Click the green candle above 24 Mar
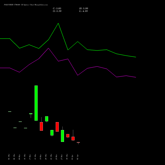This screenshot has height=165, width=165. pyautogui.click(x=52, y=133)
